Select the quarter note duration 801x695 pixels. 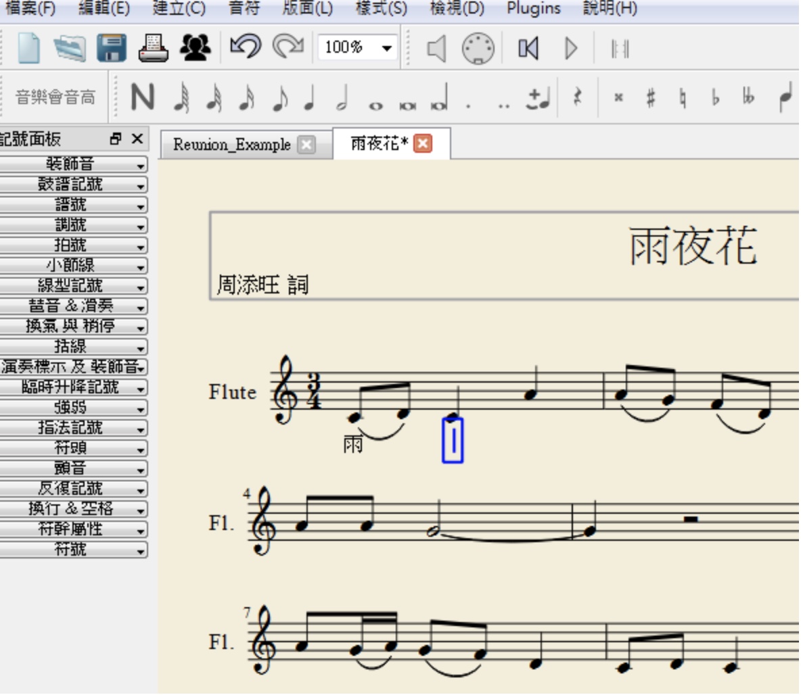[x=309, y=97]
